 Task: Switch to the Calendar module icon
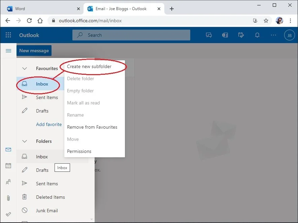(8, 166)
